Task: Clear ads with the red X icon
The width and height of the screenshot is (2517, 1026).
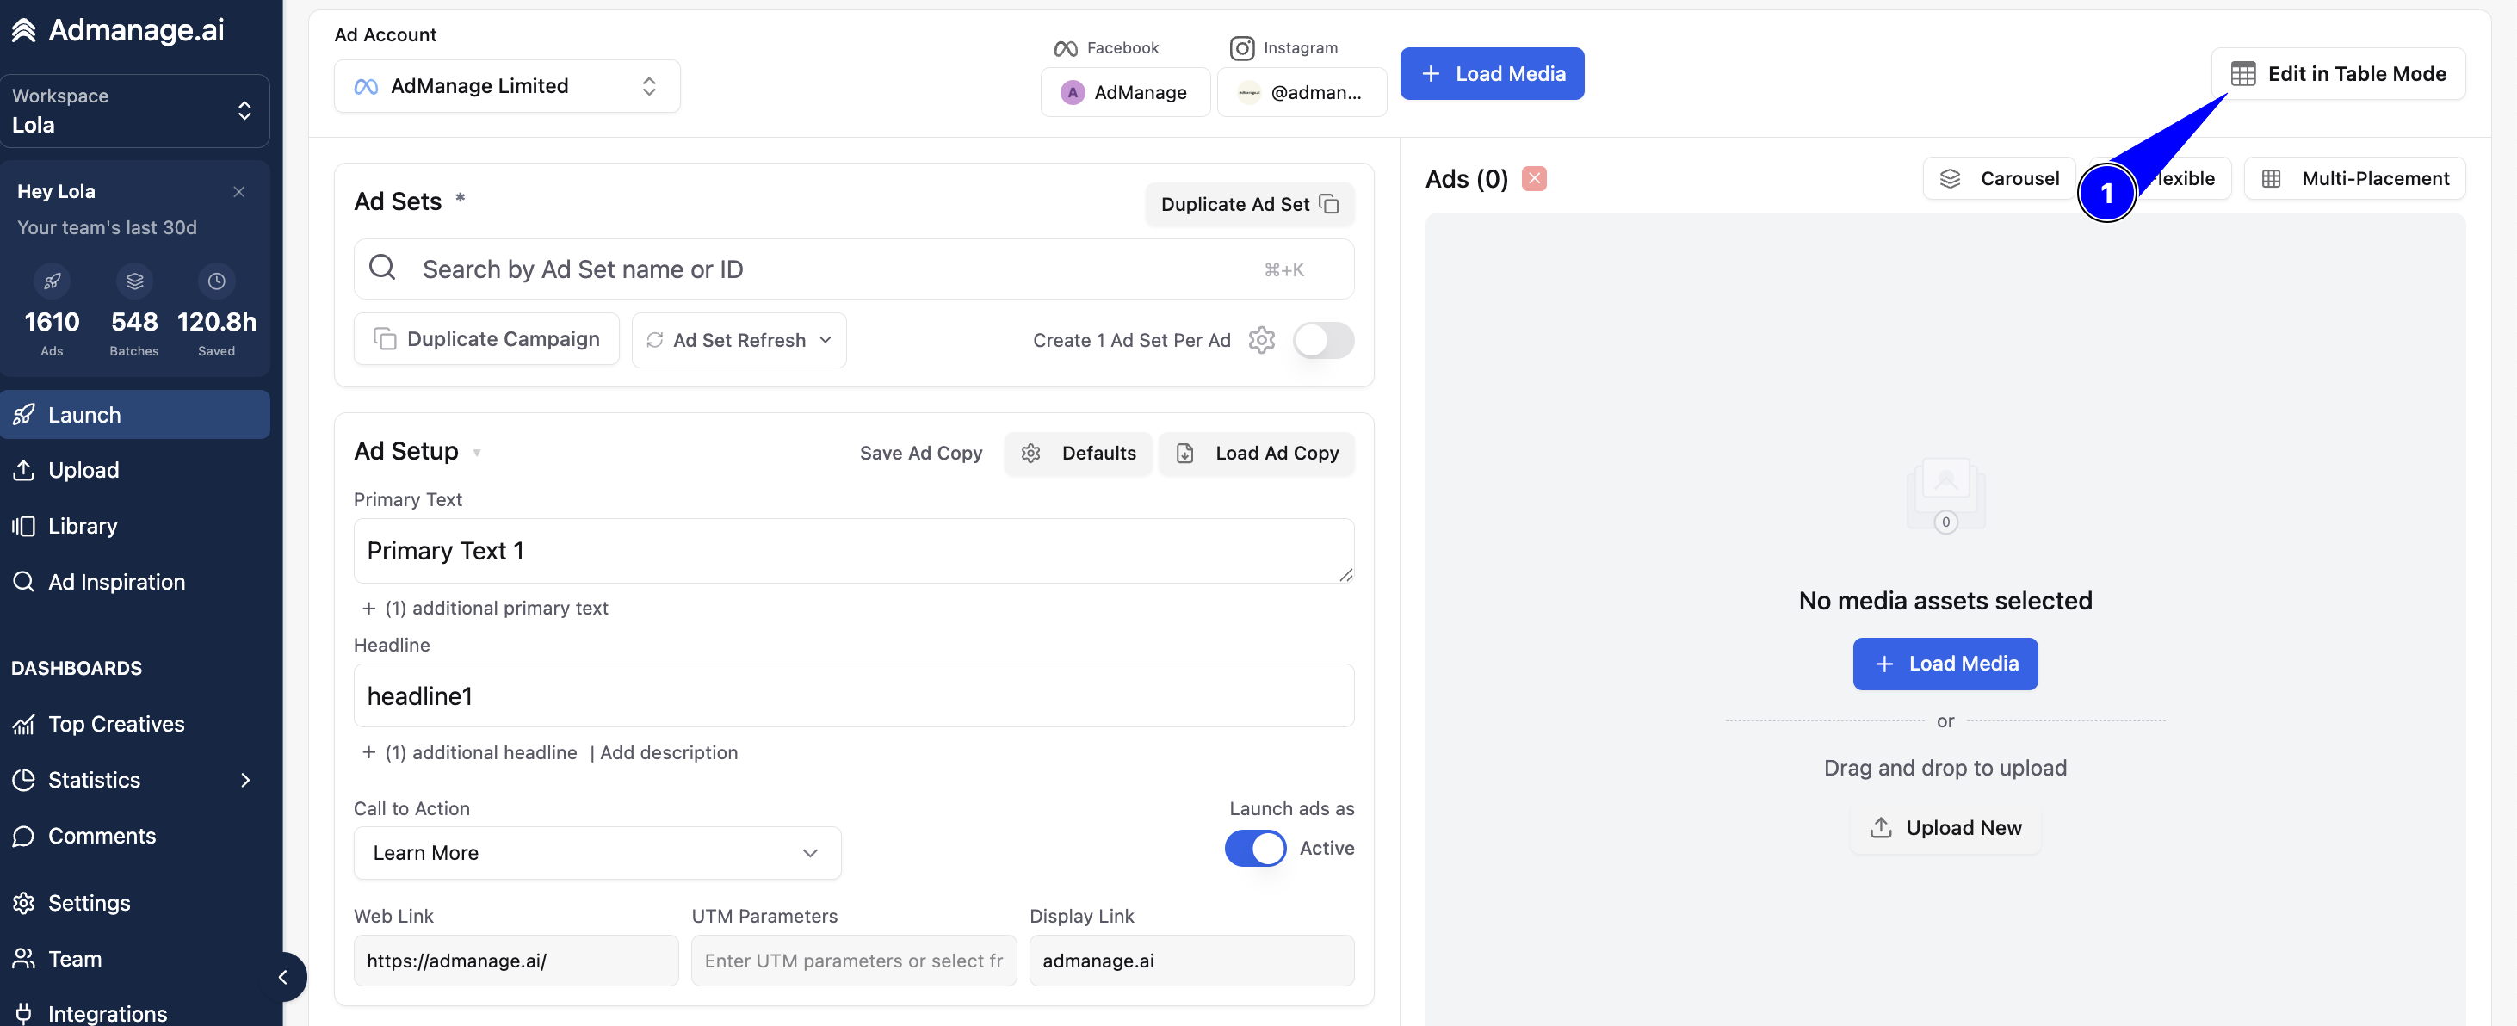Action: 1534,179
